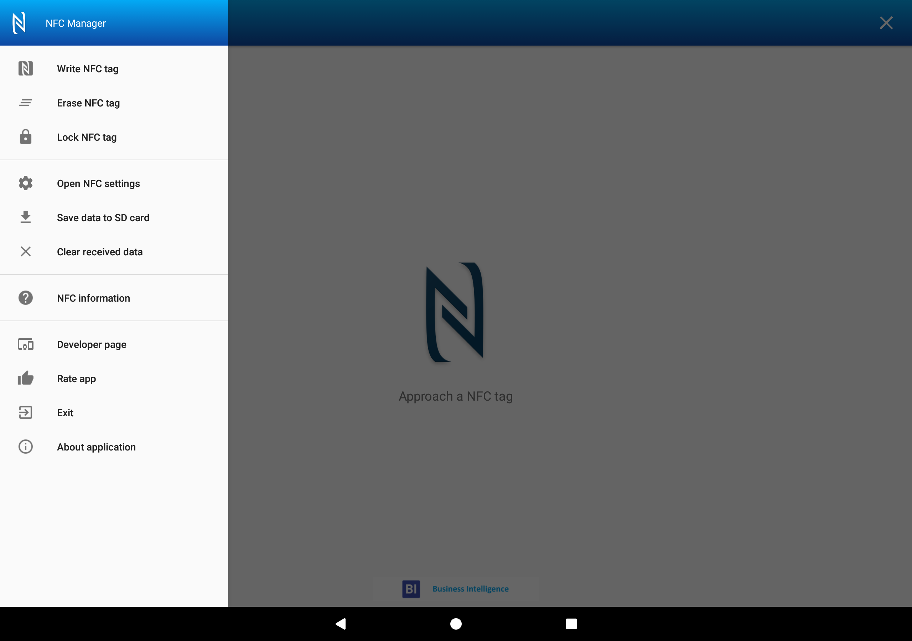The image size is (912, 641).
Task: Click the Approach a NFC tag text
Action: [456, 396]
